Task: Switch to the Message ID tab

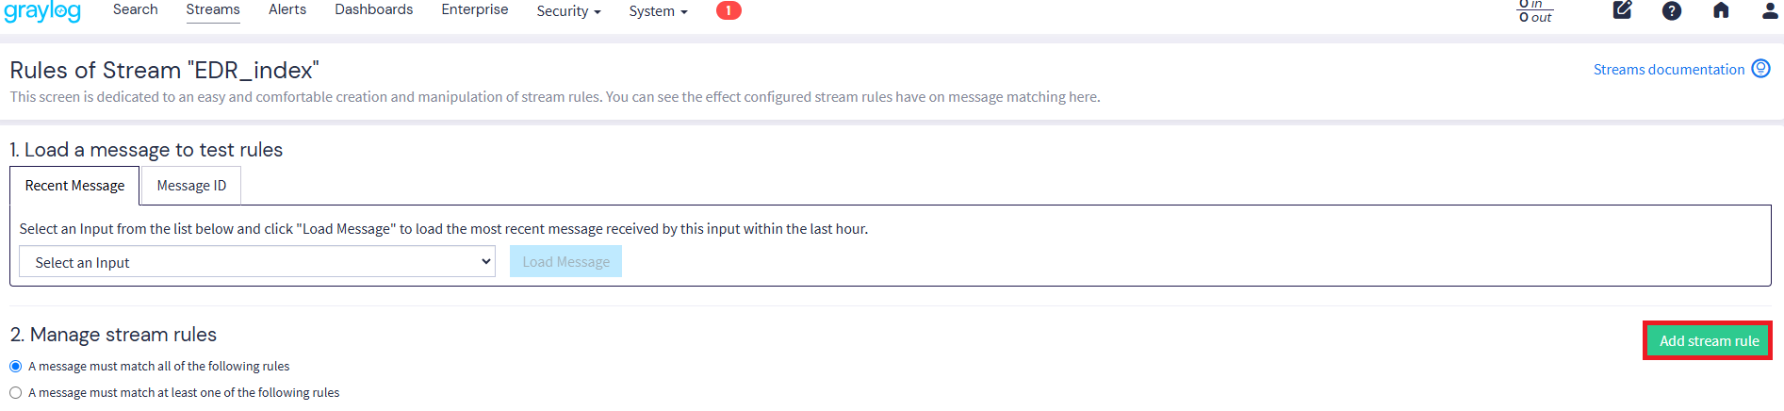Action: coord(191,186)
